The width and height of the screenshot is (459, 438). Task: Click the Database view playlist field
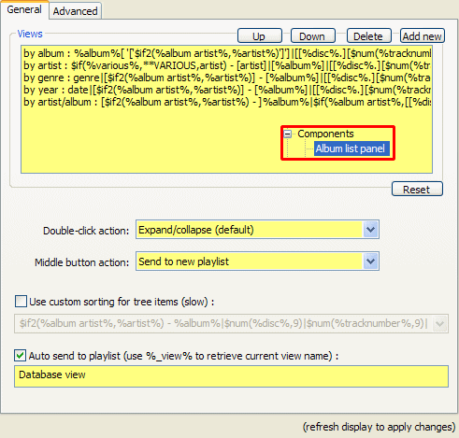[231, 376]
